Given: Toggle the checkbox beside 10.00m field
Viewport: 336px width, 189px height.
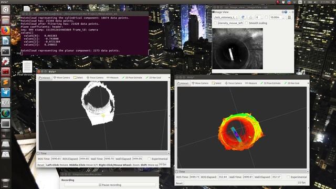Looking at the screenshot, I should coord(266,17).
